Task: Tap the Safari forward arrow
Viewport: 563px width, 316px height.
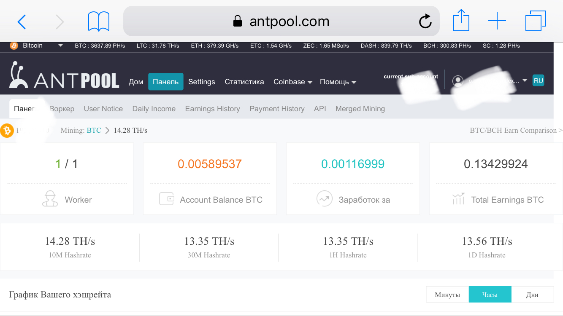Action: click(x=60, y=21)
